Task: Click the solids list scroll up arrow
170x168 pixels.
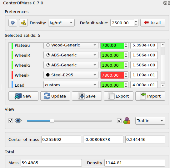Action: pyautogui.click(x=163, y=45)
